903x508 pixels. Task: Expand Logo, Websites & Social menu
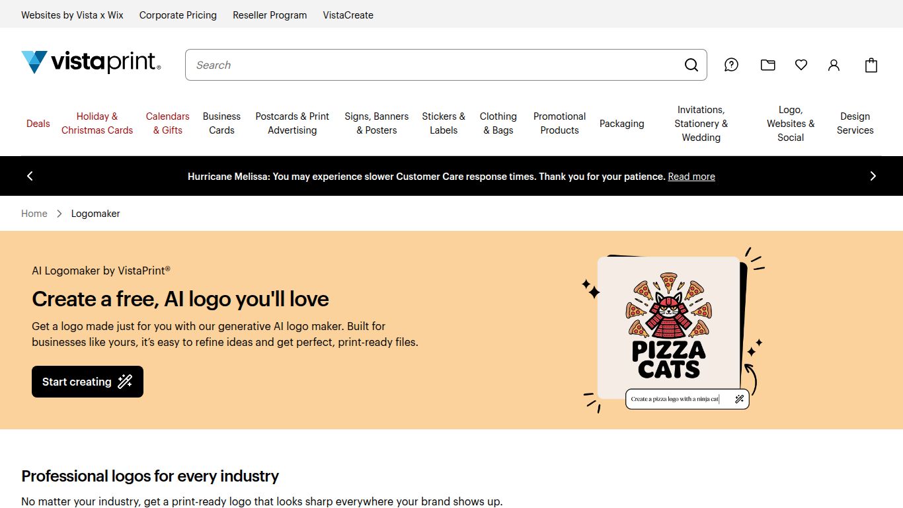790,124
